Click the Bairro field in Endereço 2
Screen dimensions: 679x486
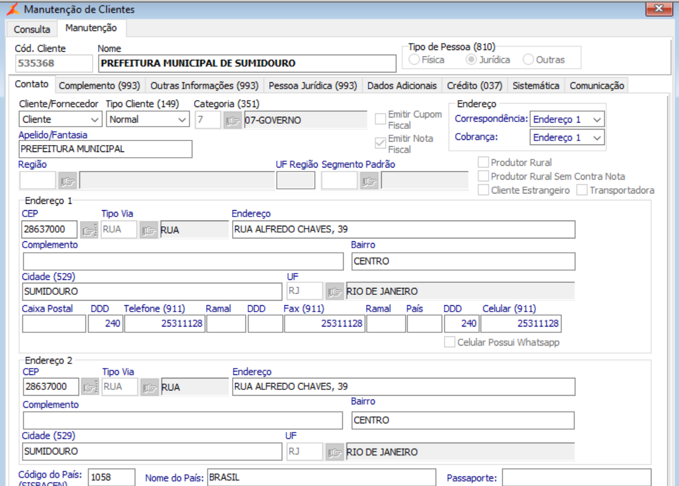pyautogui.click(x=463, y=420)
